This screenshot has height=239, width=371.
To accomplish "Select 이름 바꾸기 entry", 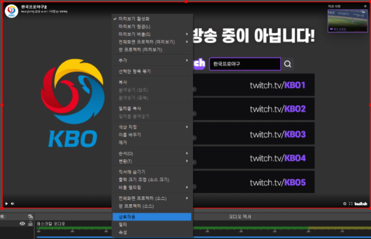I will [152, 135].
